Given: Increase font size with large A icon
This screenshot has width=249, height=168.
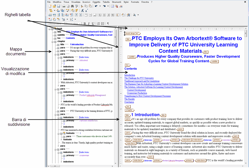Looking at the screenshot, I should [82, 11].
